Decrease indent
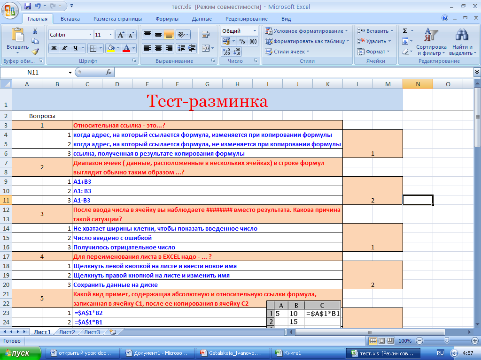 (x=181, y=48)
